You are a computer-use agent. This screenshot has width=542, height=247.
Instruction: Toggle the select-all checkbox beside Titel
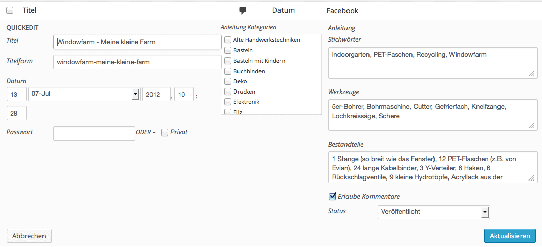pos(10,10)
